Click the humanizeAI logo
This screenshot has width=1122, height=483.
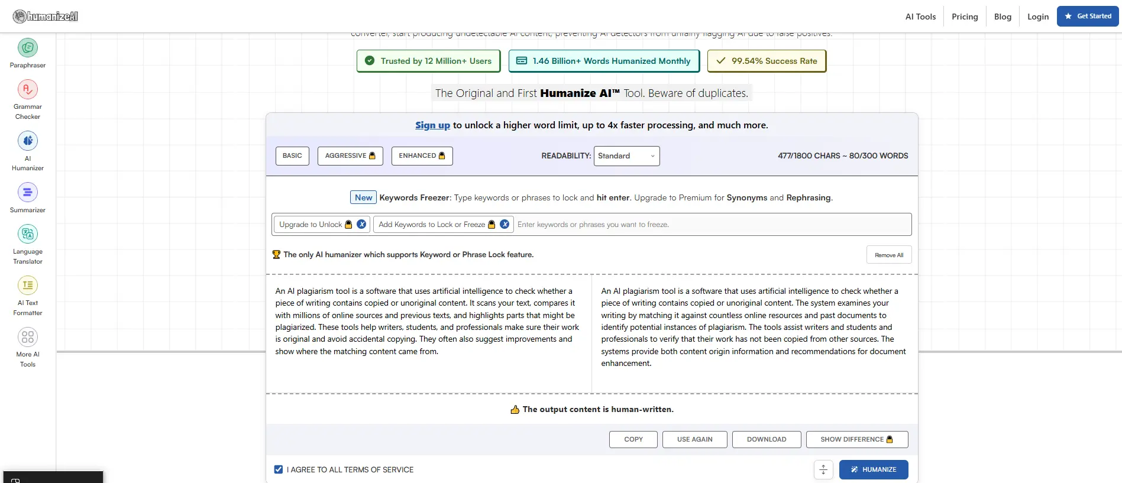click(x=46, y=17)
